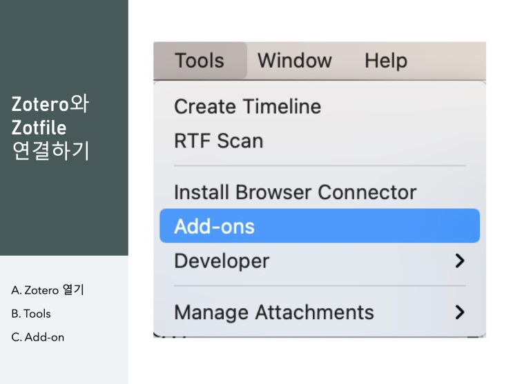Open the Help menu
This screenshot has width=513, height=384.
[x=386, y=61]
